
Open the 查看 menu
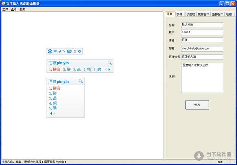[14, 9]
